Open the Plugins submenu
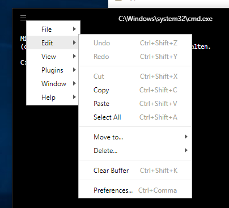 pyautogui.click(x=52, y=70)
